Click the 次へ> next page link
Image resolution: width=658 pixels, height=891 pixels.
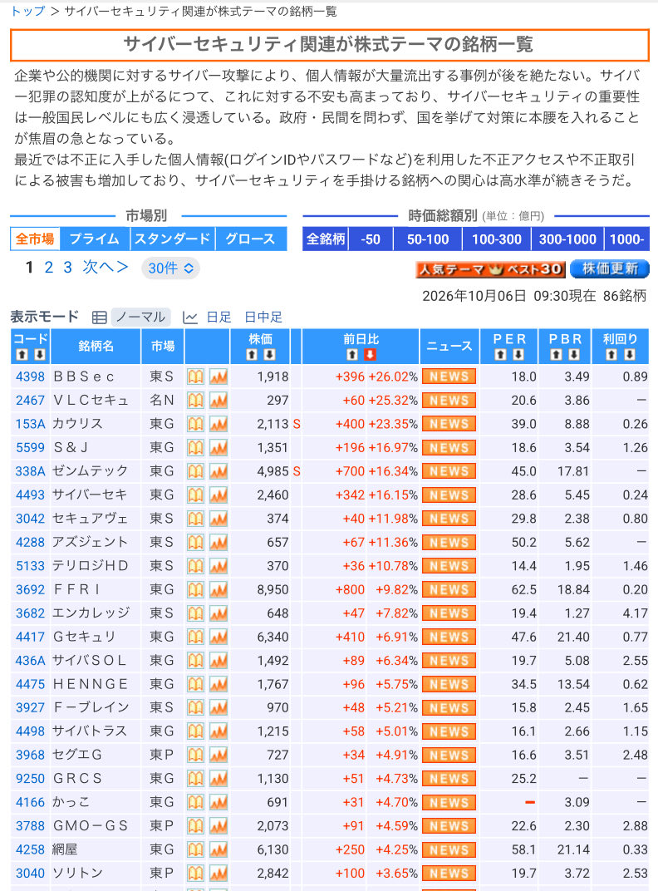(106, 267)
